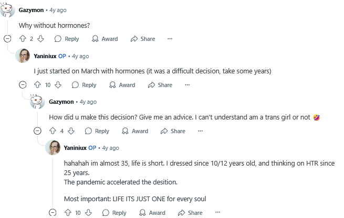
Task: Open Yaniniux's profile from "life is short" comment
Action: 75,148
